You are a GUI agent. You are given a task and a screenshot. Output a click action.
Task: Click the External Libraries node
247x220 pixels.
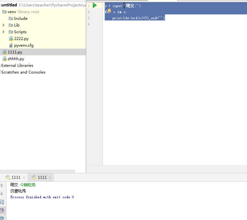coord(17,65)
